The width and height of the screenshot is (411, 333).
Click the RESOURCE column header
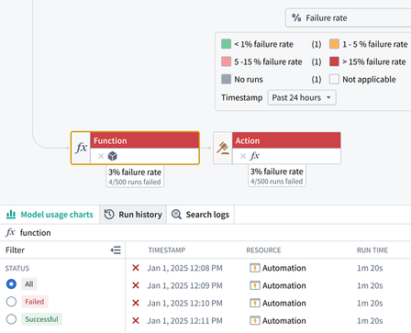click(263, 250)
